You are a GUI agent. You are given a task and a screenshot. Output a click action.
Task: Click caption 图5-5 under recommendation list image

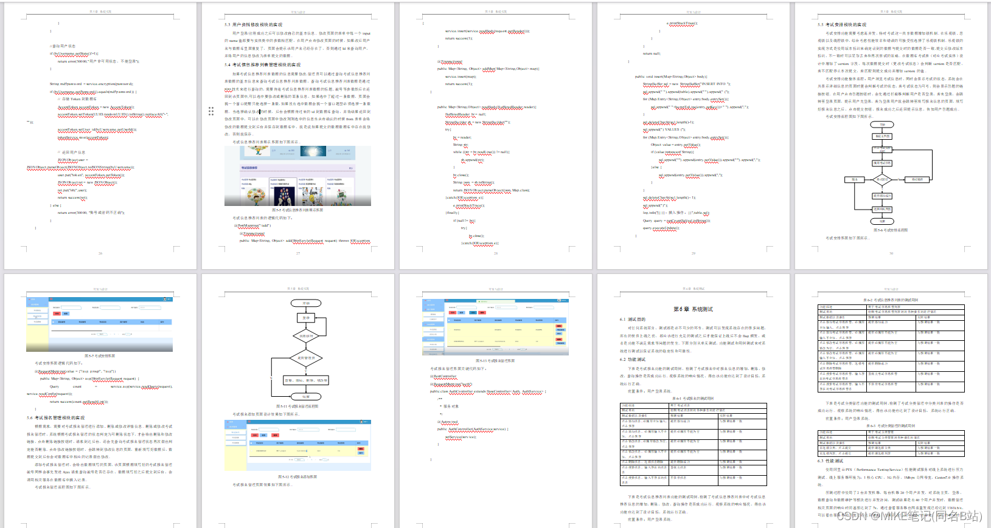tap(297, 210)
